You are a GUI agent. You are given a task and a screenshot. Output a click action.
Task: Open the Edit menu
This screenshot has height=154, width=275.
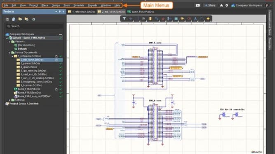click(x=14, y=5)
